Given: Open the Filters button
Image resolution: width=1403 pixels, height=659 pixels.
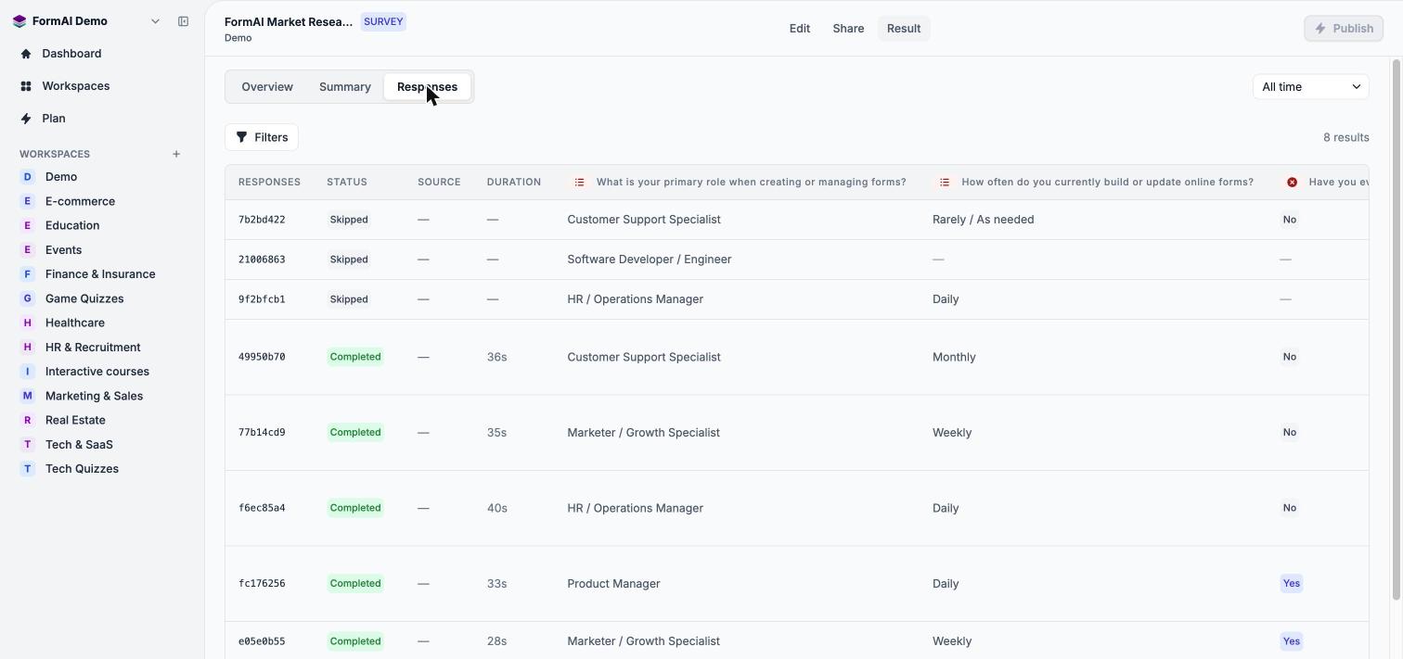Looking at the screenshot, I should [262, 137].
